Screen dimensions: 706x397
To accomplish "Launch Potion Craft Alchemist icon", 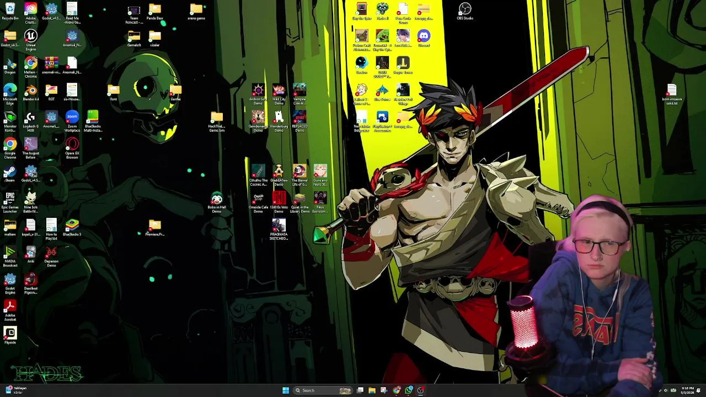I will coord(361,40).
